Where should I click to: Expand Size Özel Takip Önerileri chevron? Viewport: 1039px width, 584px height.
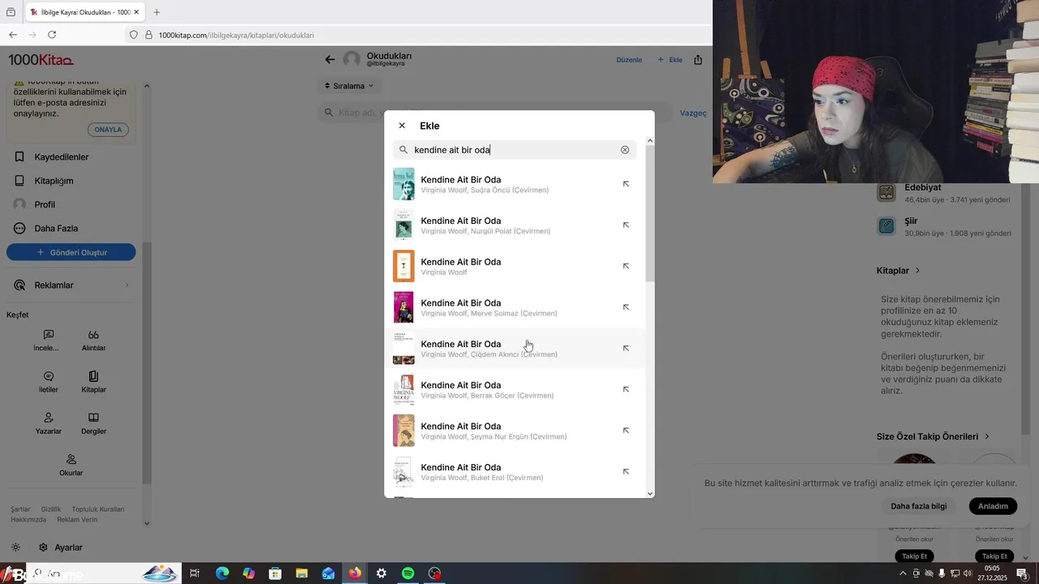pos(987,436)
